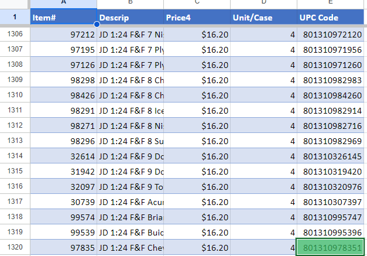
Task: Click description 'JD 1:24 F&F Bria' cell
Action: pos(130,217)
